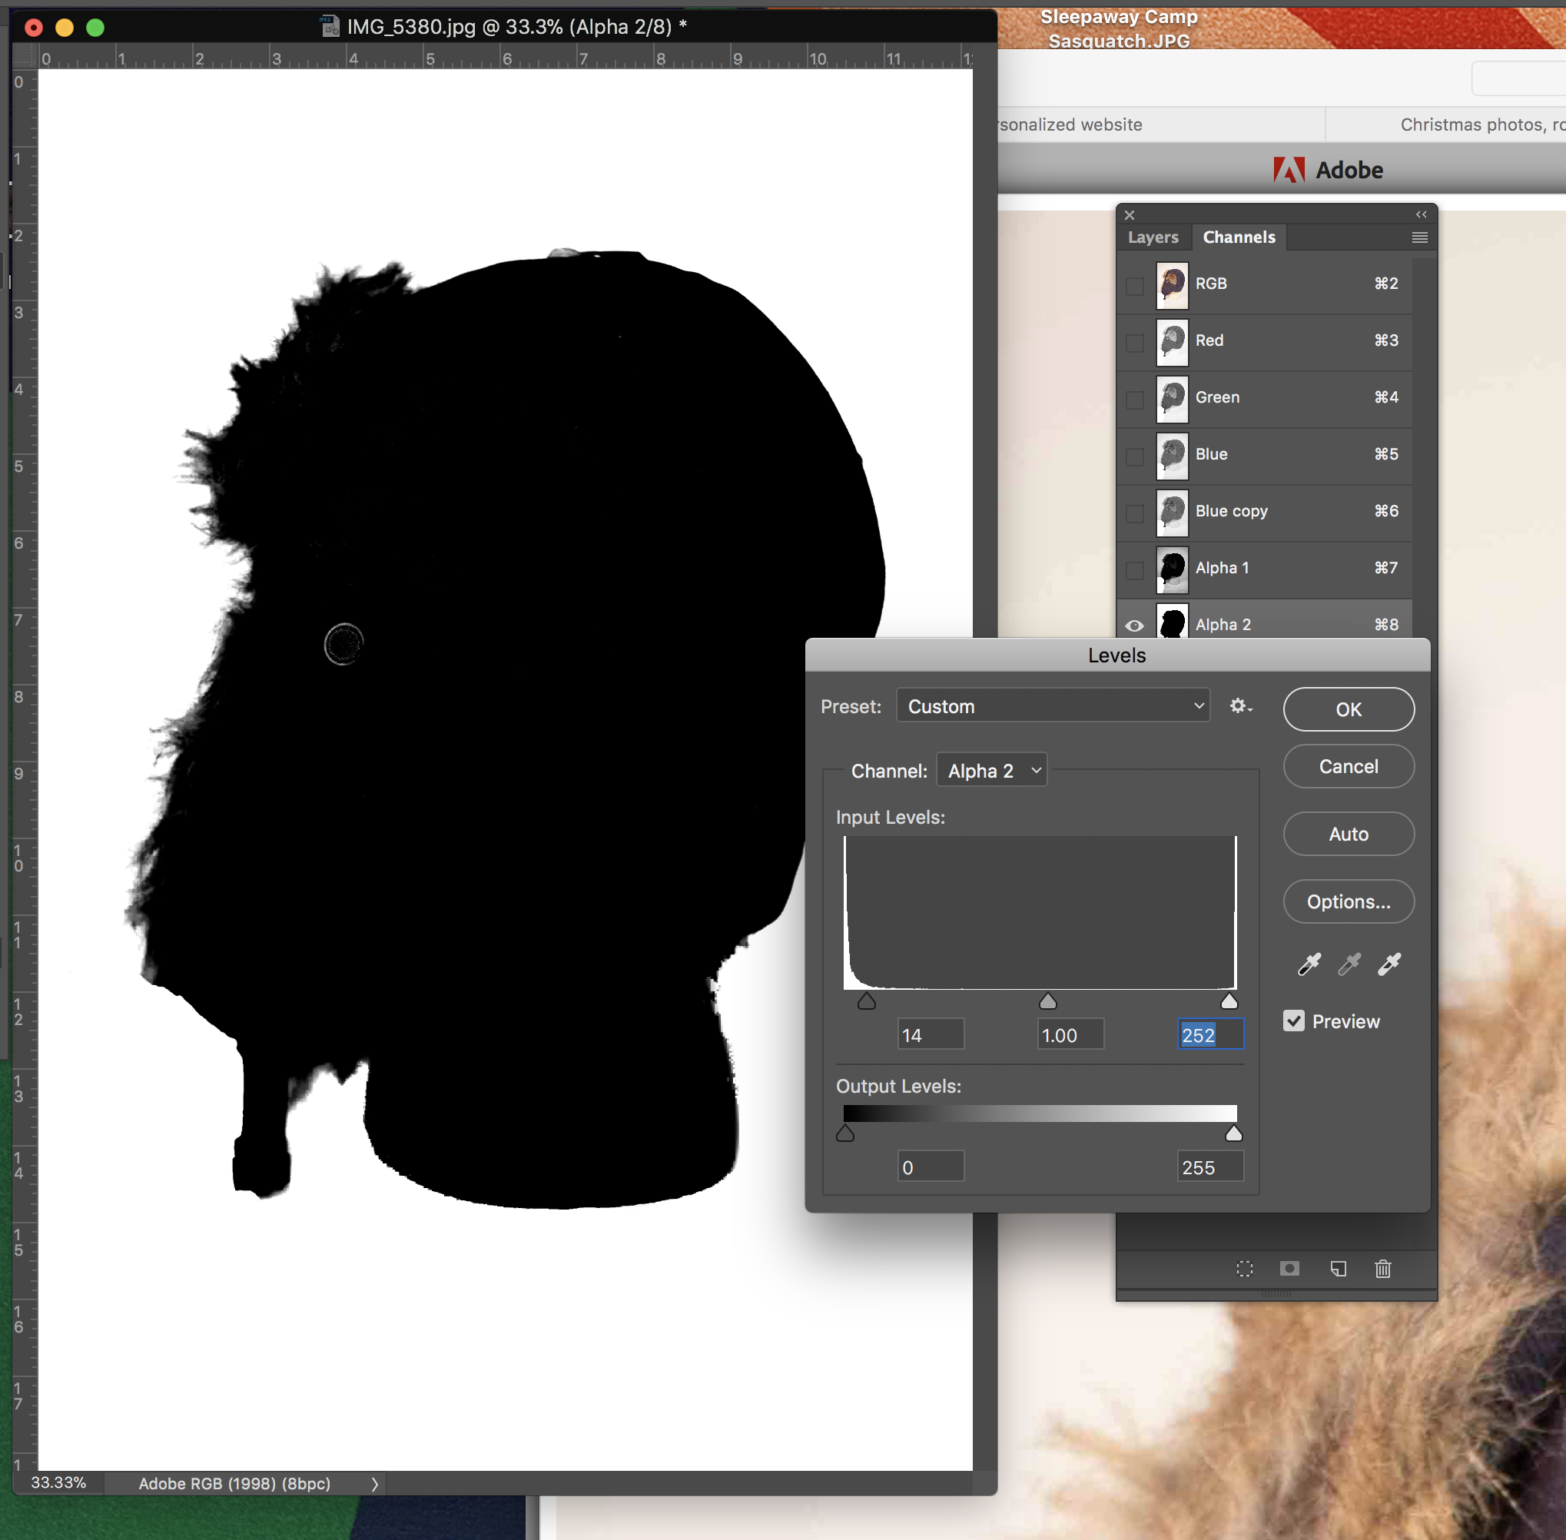Expand document status bar arrow
The width and height of the screenshot is (1566, 1540).
[374, 1484]
